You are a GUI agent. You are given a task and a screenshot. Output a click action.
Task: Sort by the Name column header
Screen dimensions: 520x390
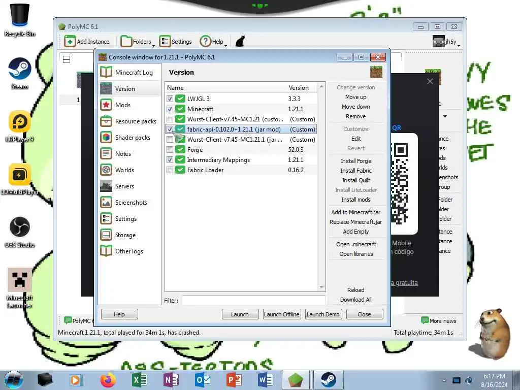point(225,87)
